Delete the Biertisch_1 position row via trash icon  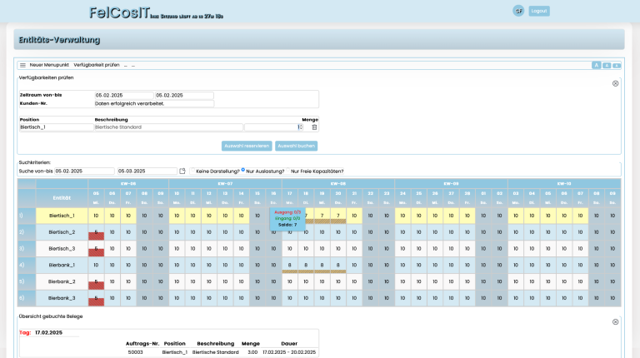coord(314,127)
